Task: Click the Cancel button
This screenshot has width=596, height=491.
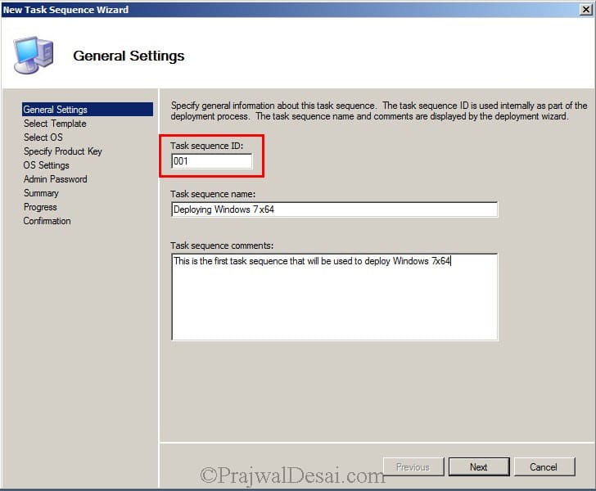Action: tap(544, 466)
